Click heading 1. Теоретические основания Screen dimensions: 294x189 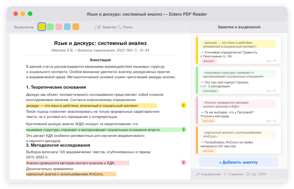tap(56, 87)
